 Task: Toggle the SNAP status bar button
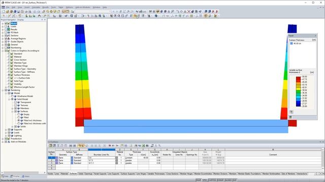click(x=199, y=180)
